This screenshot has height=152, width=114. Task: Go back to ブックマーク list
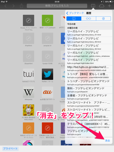[75, 13]
